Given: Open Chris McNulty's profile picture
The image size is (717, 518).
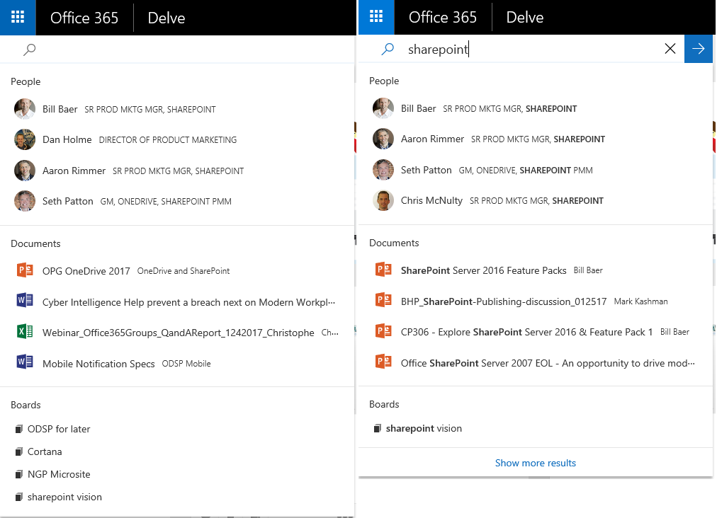Looking at the screenshot, I should pos(383,200).
